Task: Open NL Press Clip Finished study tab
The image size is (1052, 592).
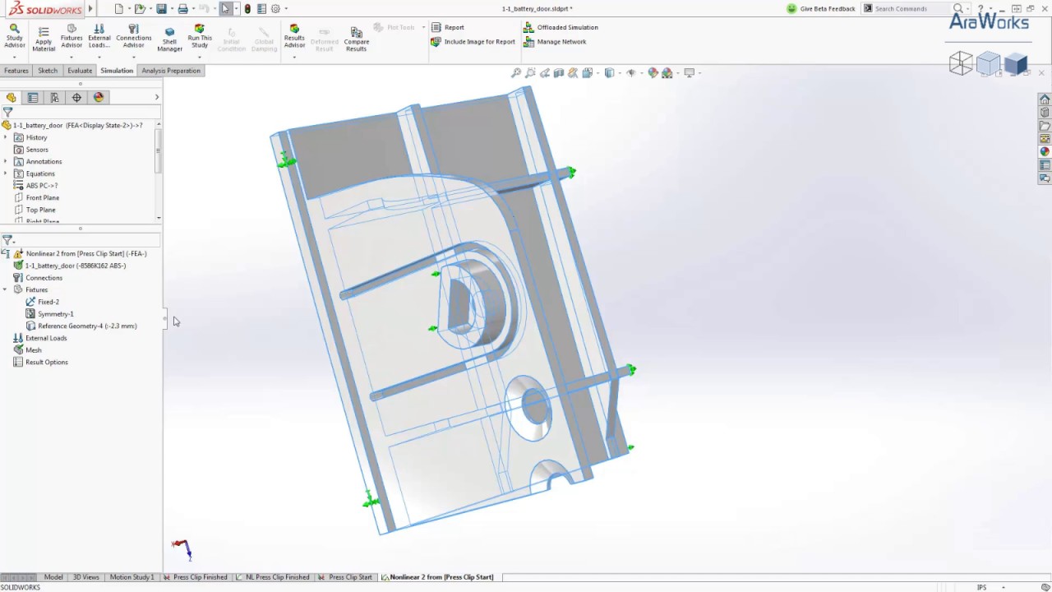Action: tap(272, 577)
